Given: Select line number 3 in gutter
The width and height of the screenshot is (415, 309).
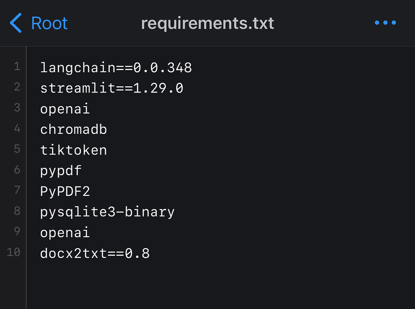Looking at the screenshot, I should tap(17, 107).
